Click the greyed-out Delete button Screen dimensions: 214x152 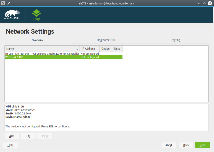click(45, 136)
